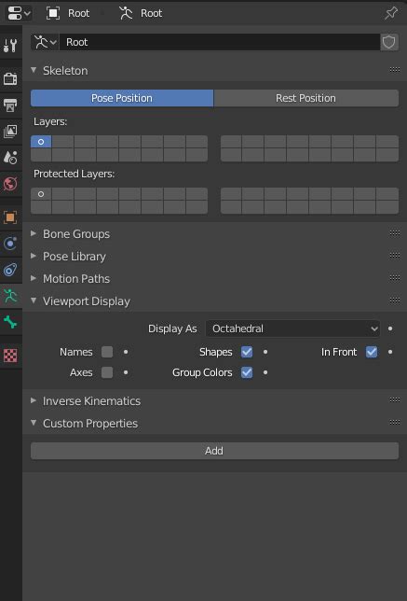Open the Tool properties tab (wrench icon)
This screenshot has height=601, width=407.
10,45
